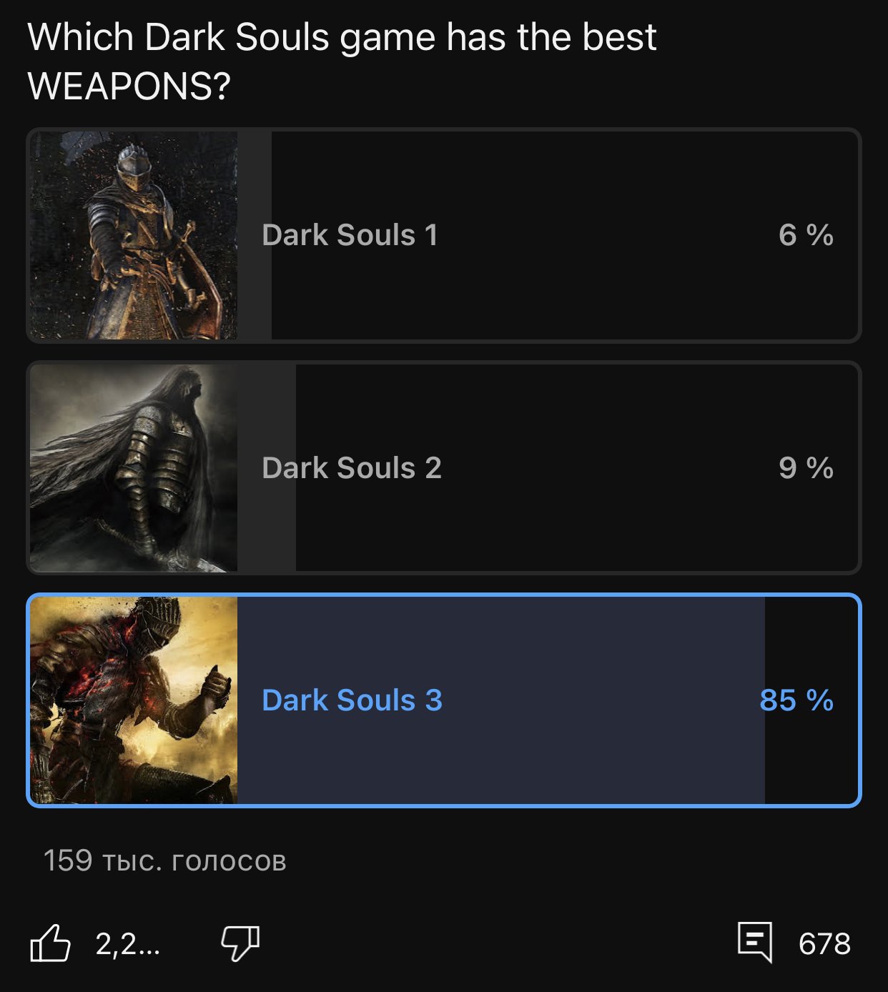
Task: Click the 678 comments count
Action: coord(824,944)
